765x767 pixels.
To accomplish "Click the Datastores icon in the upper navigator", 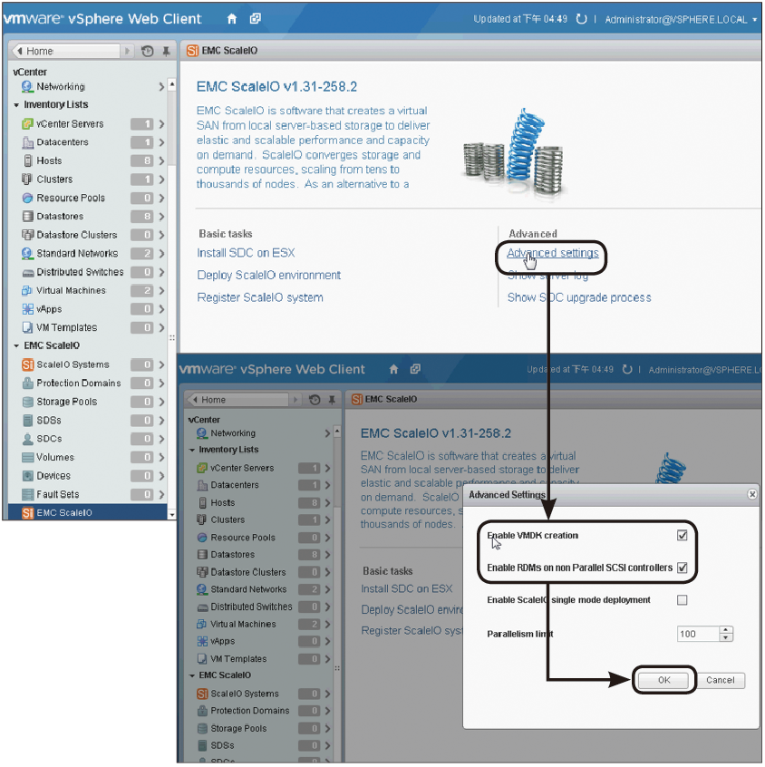I will coord(28,217).
